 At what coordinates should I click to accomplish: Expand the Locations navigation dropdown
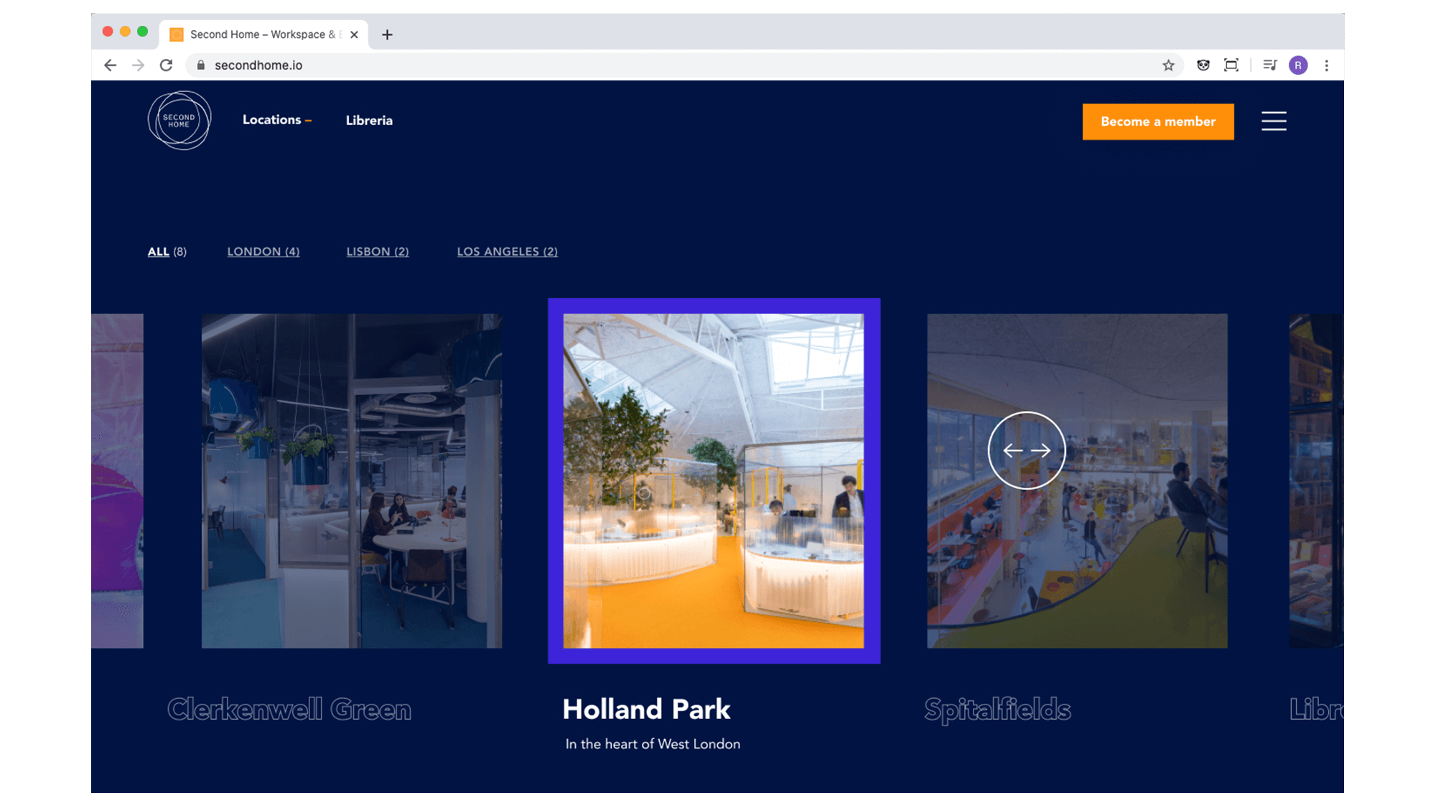coord(276,120)
